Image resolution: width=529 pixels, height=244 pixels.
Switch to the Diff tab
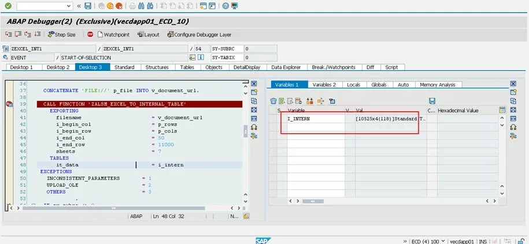[371, 67]
